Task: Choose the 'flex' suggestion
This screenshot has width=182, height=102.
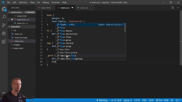Action: pos(90,28)
